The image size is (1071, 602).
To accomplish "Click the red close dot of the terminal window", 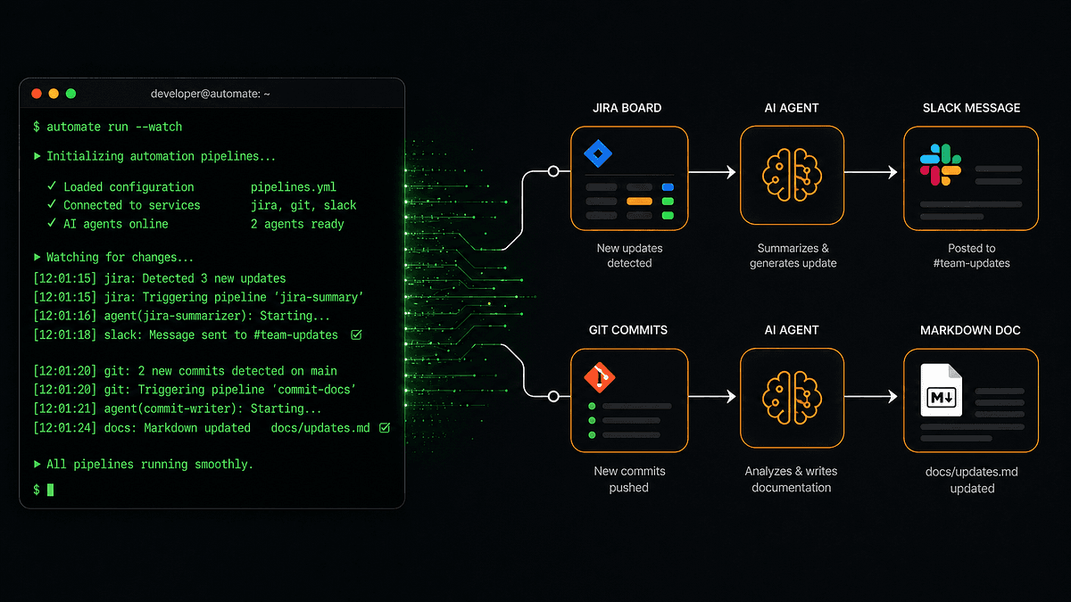I will [x=37, y=94].
